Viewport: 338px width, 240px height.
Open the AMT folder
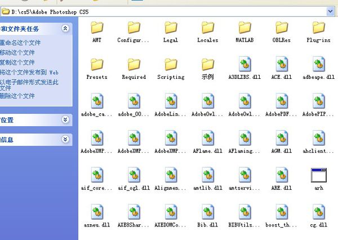[x=97, y=29]
